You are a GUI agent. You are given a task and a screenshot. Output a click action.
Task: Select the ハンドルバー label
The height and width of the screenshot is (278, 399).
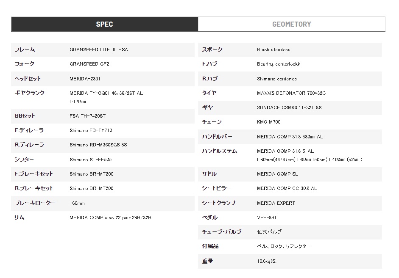pos(217,137)
